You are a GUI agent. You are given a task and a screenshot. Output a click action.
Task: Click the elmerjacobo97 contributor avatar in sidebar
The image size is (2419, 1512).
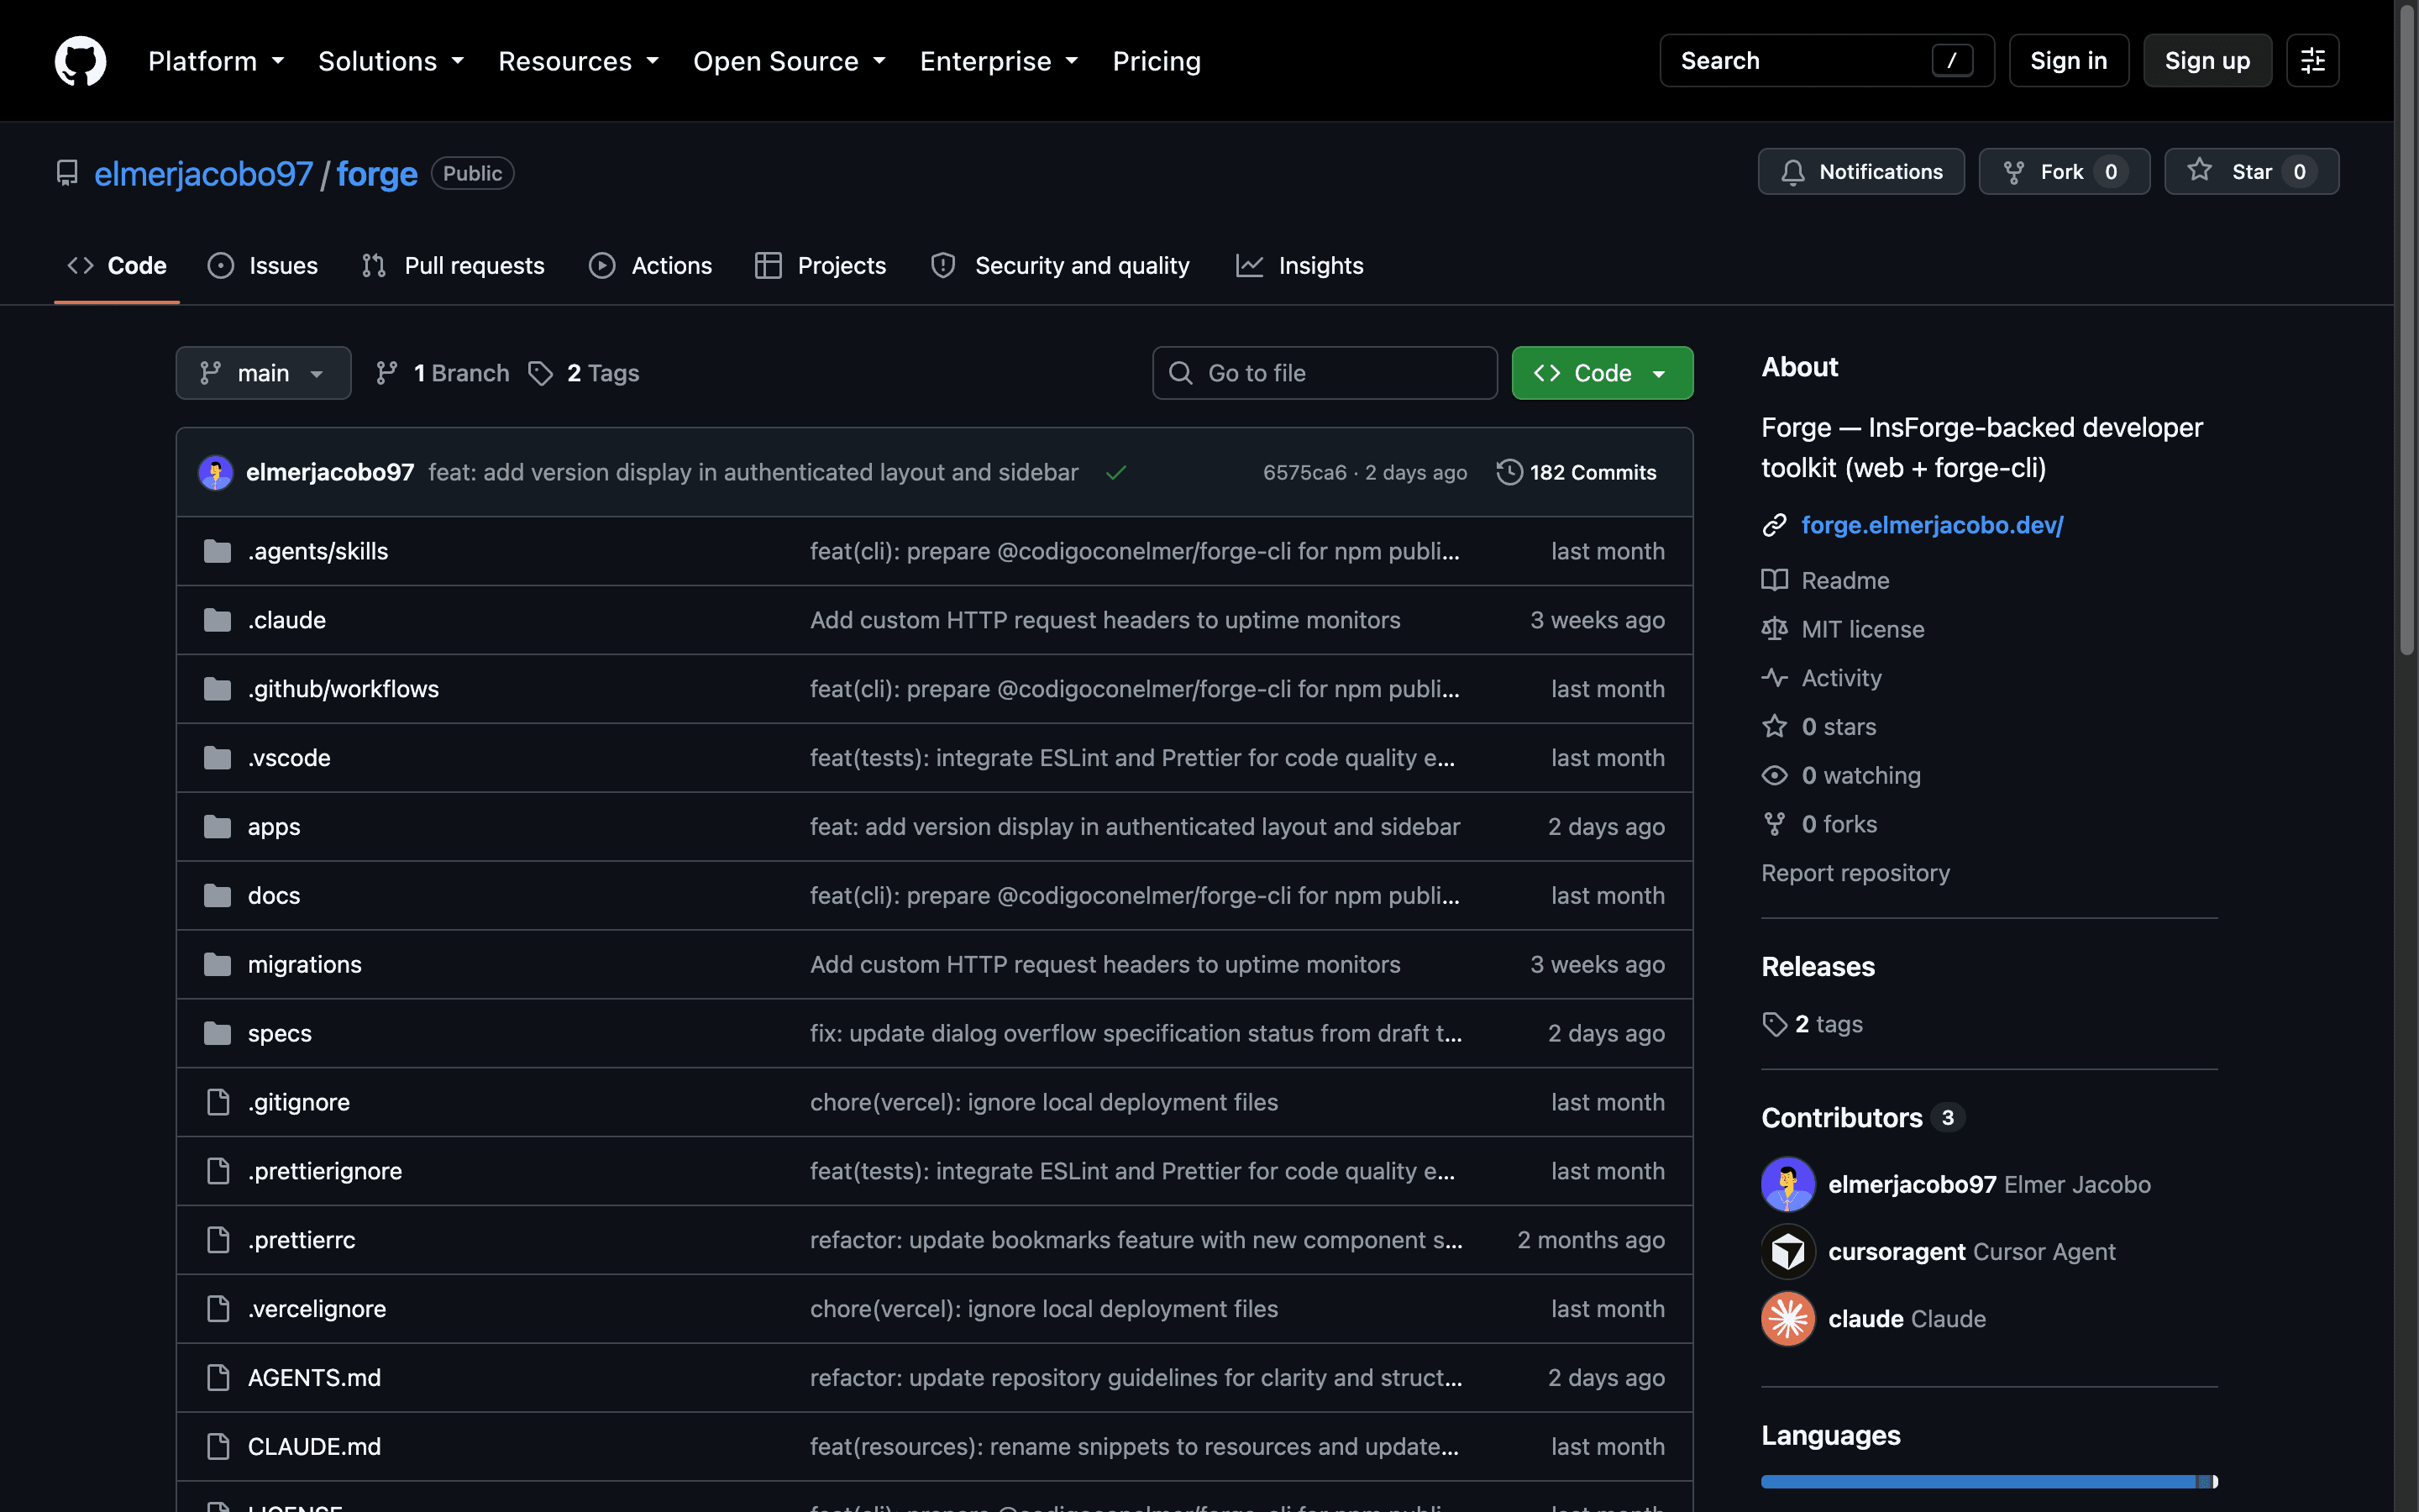point(1788,1184)
